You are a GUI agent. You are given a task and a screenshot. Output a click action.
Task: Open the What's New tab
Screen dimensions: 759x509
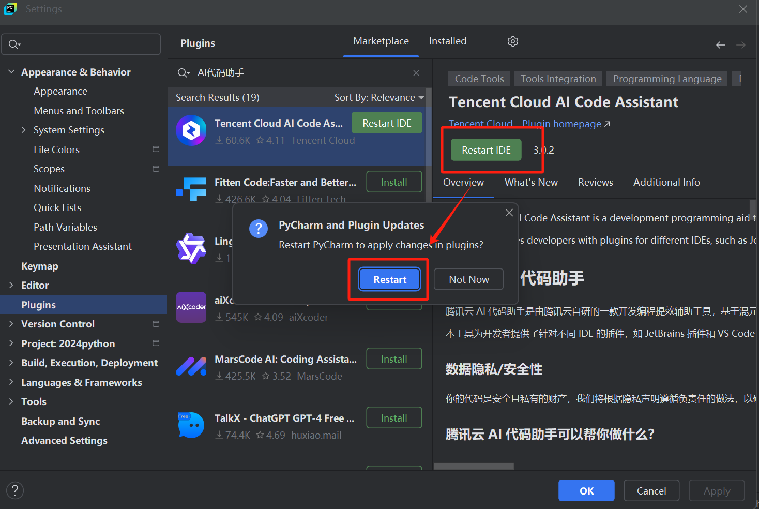531,182
